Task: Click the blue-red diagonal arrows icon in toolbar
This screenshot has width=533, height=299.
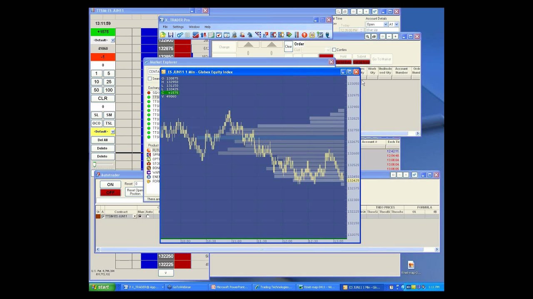Action: (266, 35)
